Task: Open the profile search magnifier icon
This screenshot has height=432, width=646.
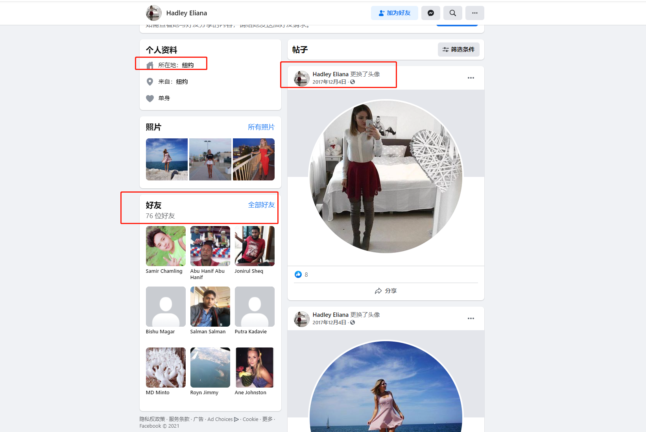Action: coord(453,13)
